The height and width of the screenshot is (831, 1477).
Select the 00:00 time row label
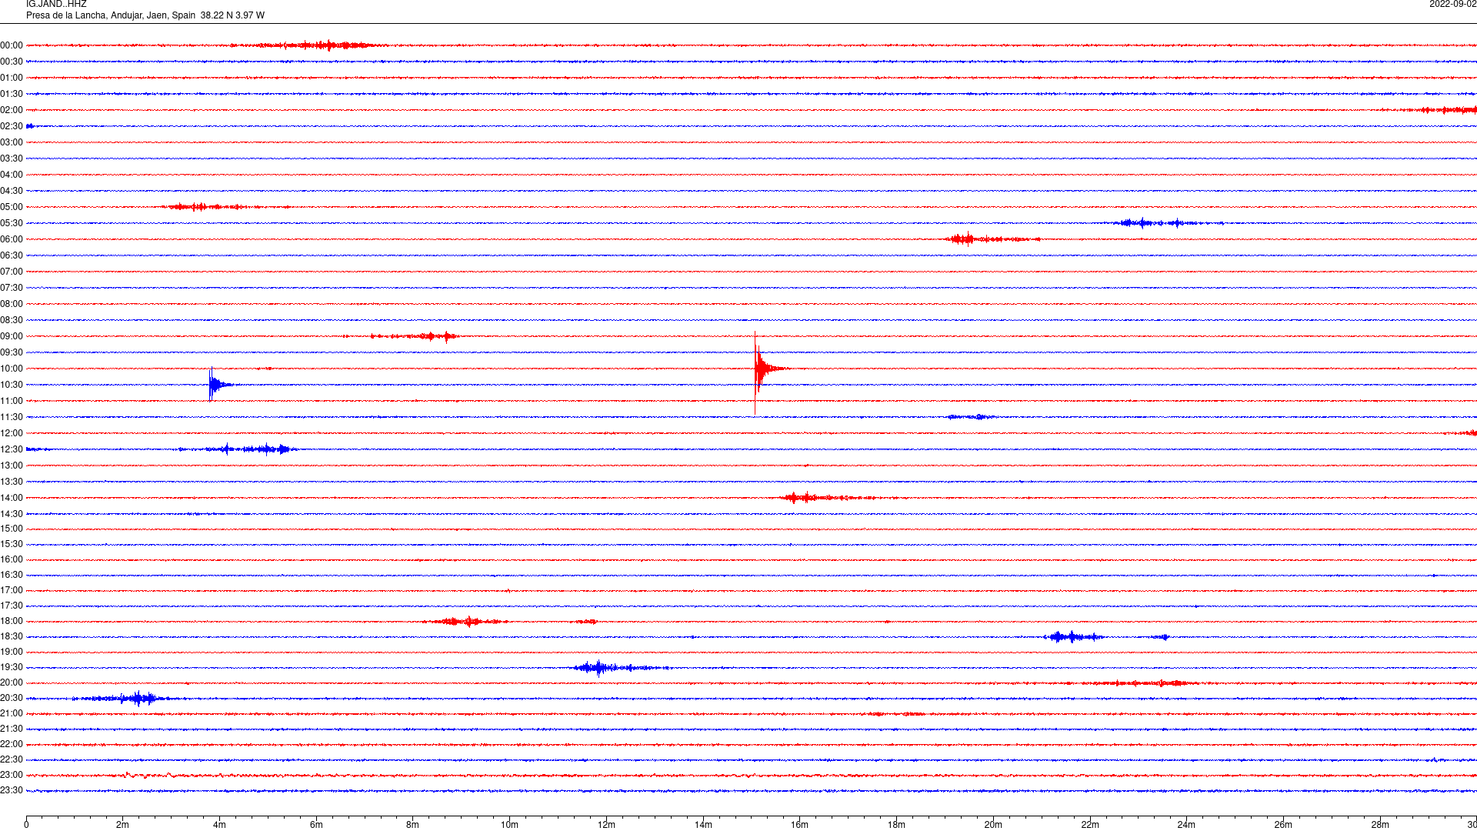(12, 45)
